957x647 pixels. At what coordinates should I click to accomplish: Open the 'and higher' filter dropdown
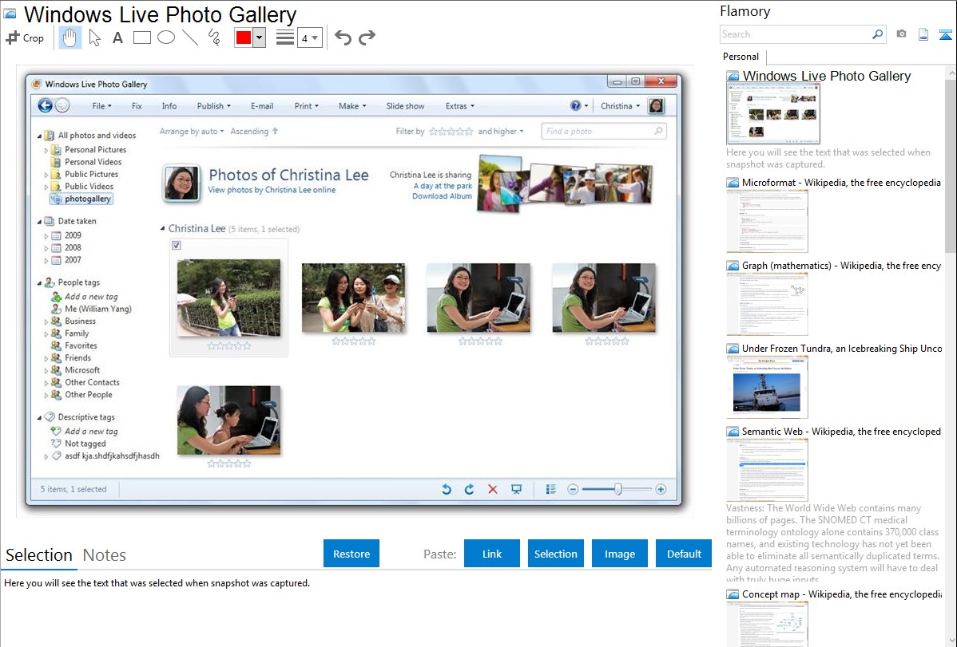tap(501, 131)
